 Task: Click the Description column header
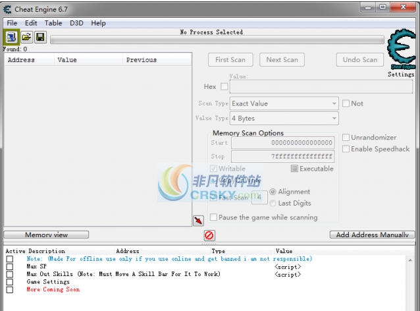coord(47,251)
